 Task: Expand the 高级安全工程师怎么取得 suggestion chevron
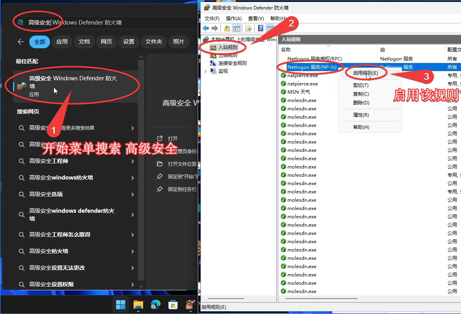coord(133,235)
